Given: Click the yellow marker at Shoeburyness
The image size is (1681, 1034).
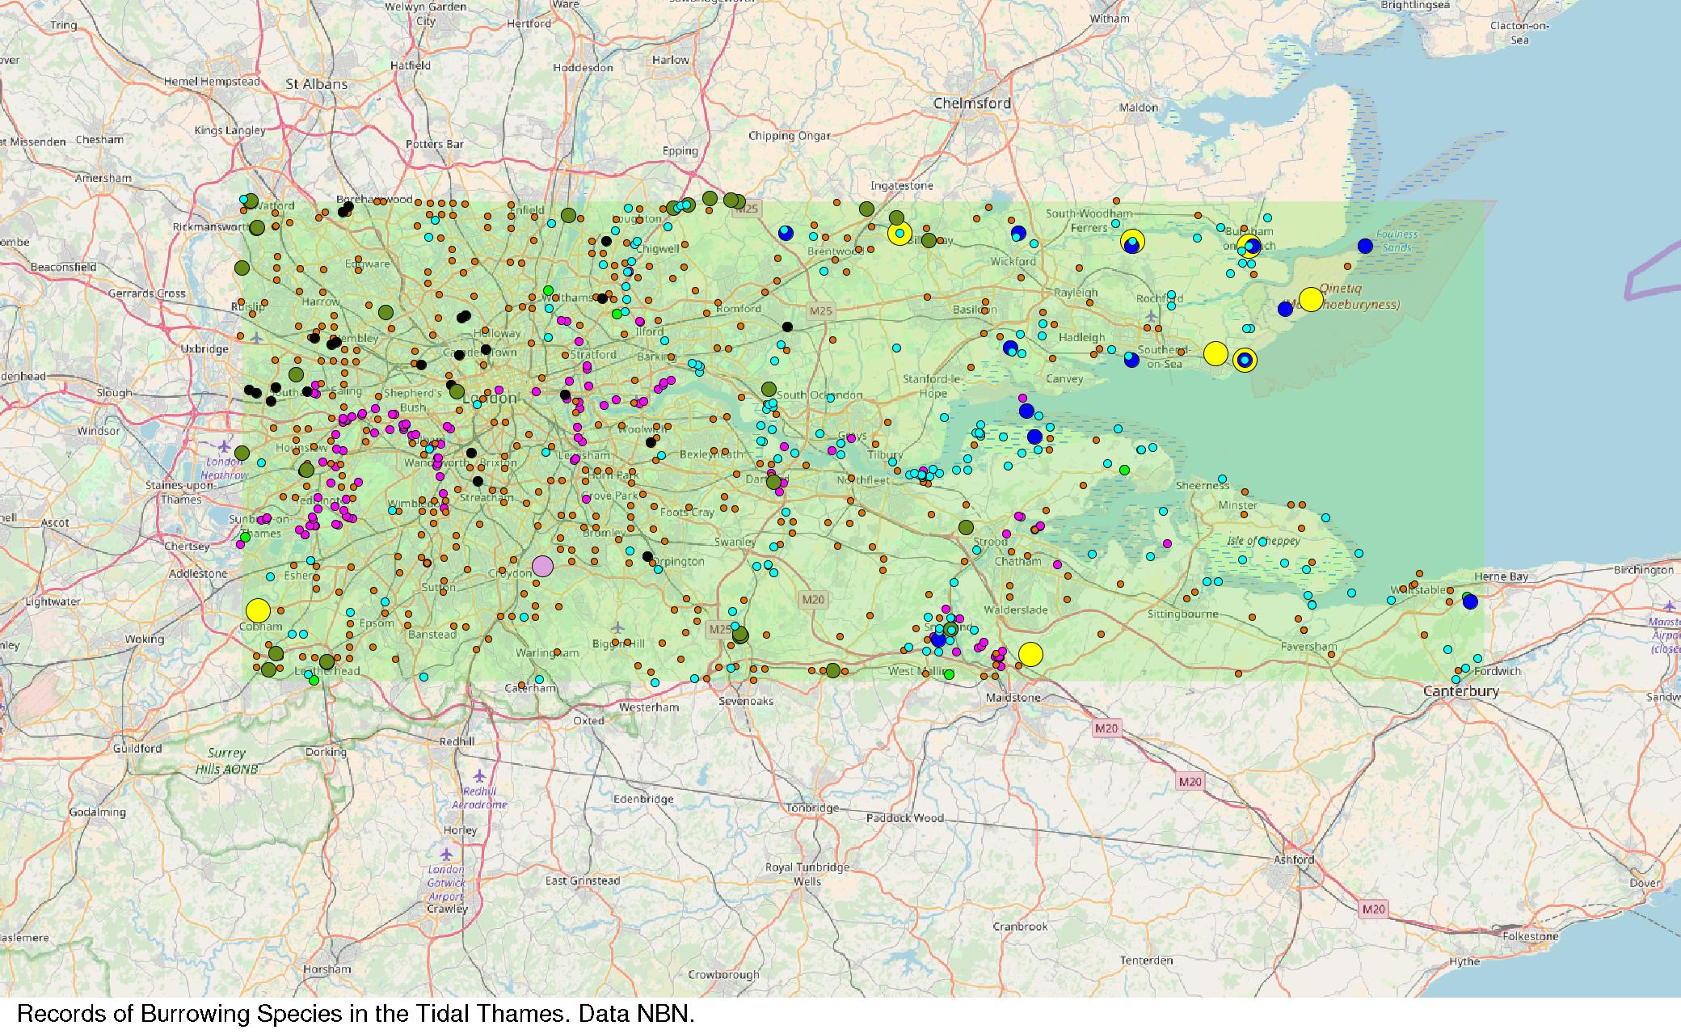Looking at the screenshot, I should 1311,299.
